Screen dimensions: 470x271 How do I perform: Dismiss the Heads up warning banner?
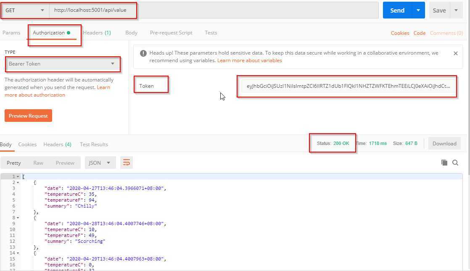pyautogui.click(x=456, y=53)
